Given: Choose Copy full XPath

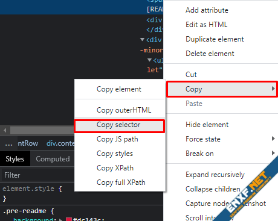Looking at the screenshot, I should (121, 182).
